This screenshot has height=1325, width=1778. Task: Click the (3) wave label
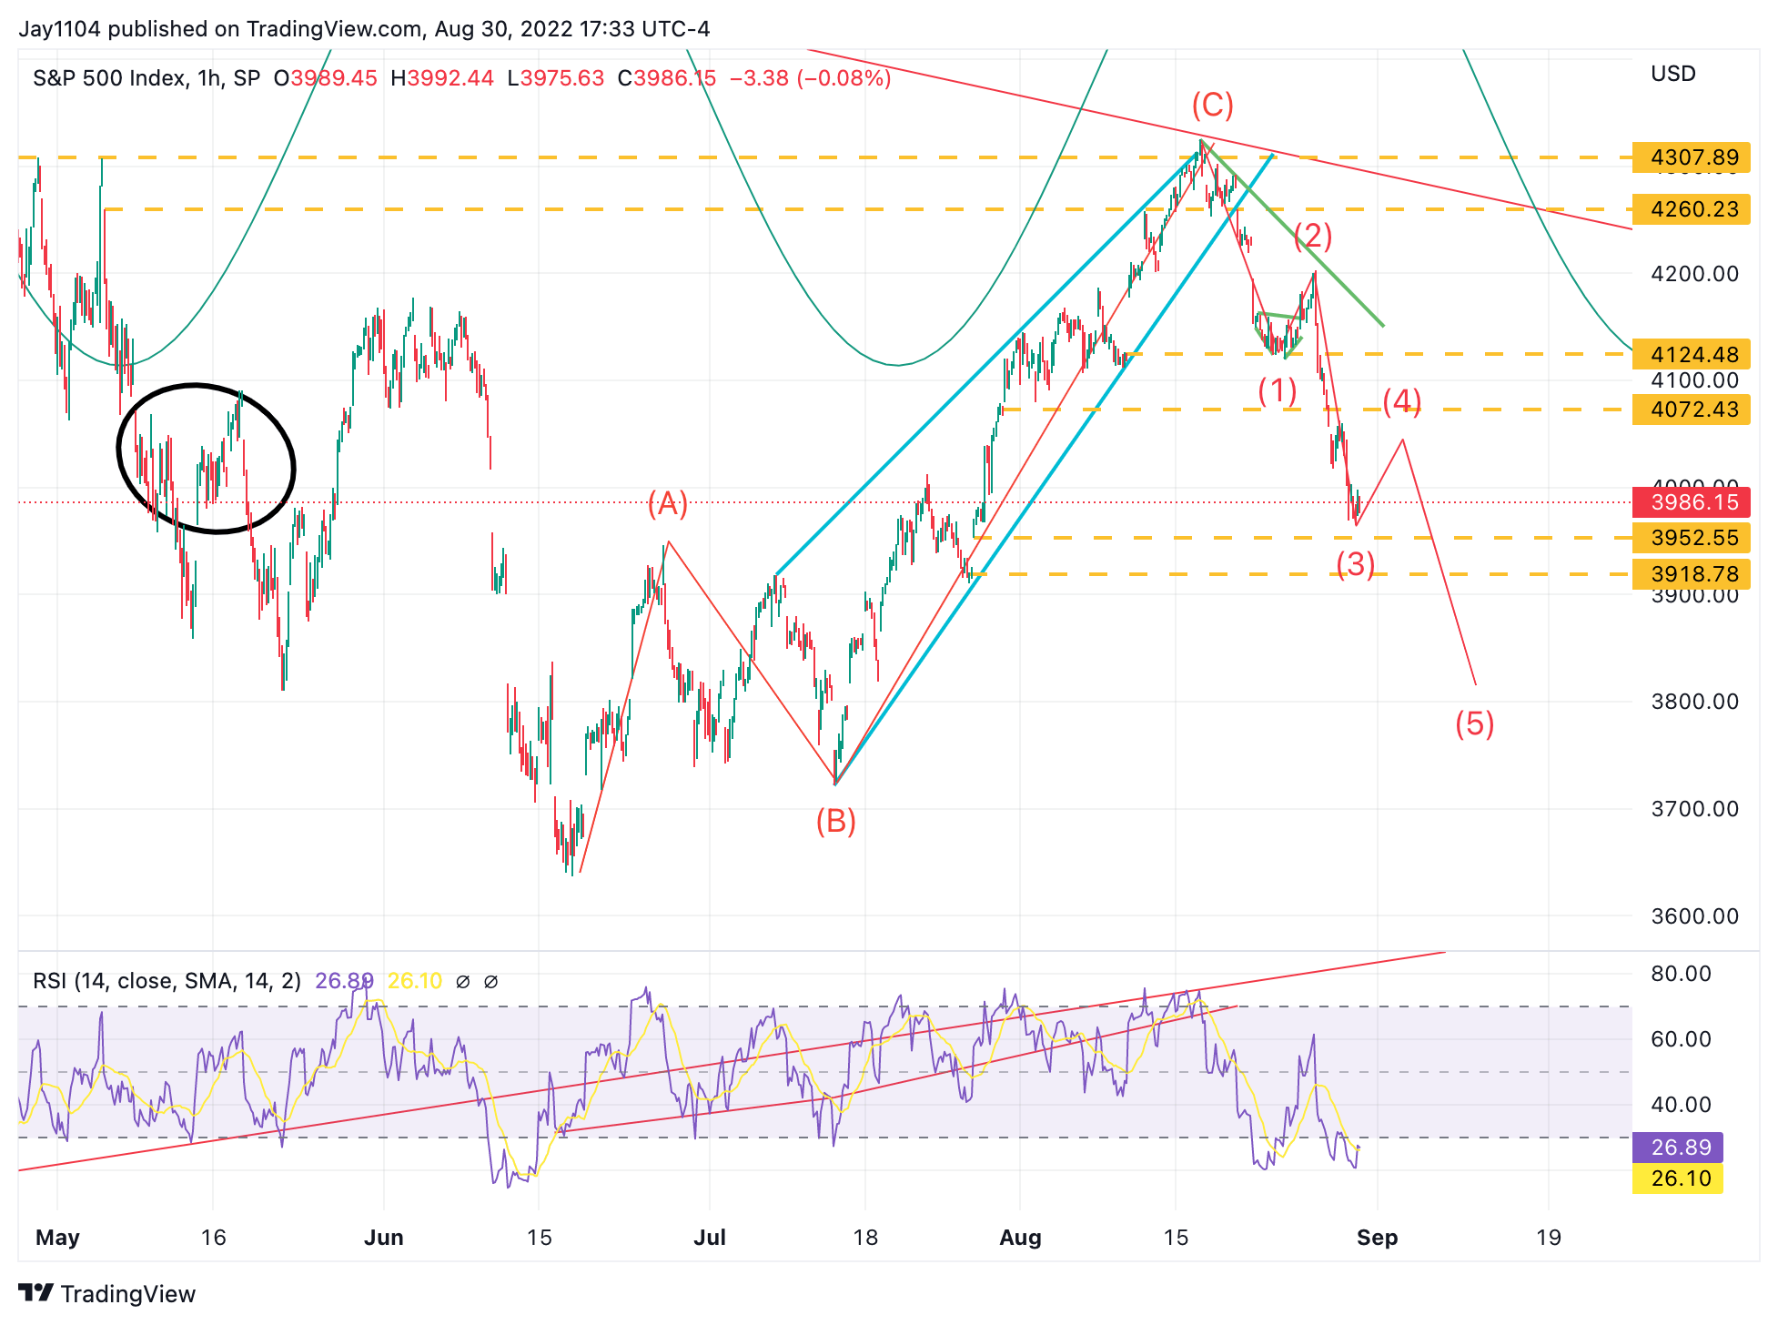tap(1356, 564)
